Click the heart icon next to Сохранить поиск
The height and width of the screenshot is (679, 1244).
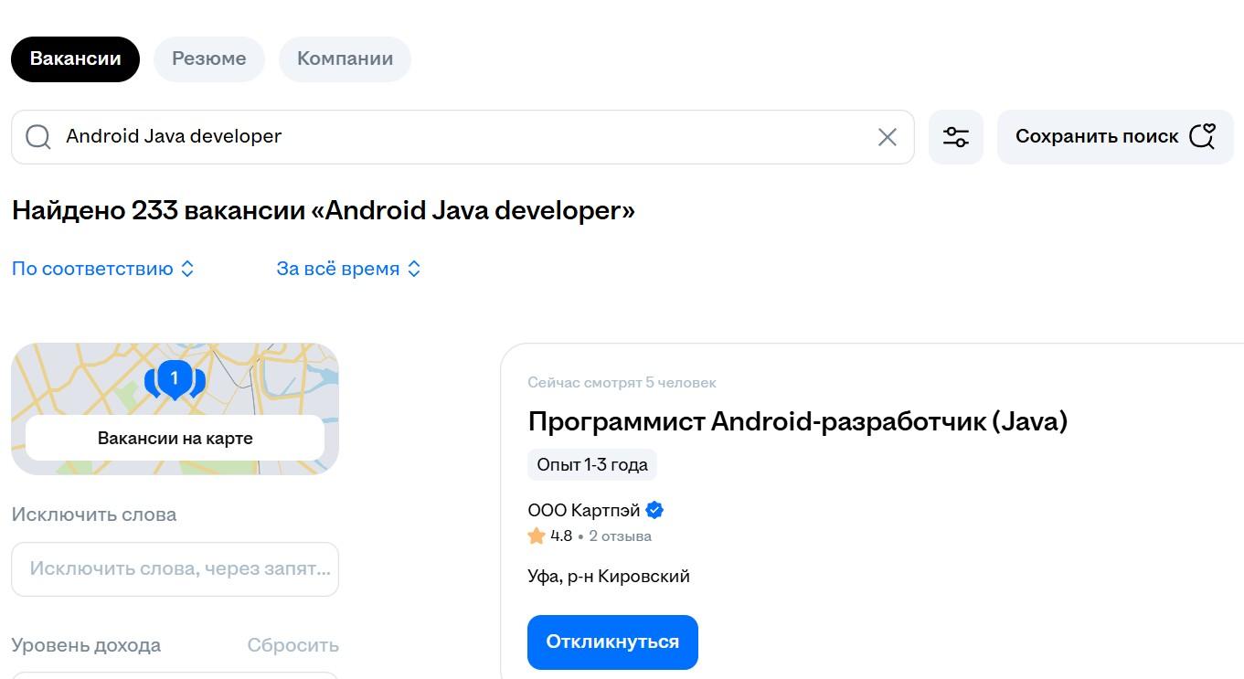(1203, 136)
